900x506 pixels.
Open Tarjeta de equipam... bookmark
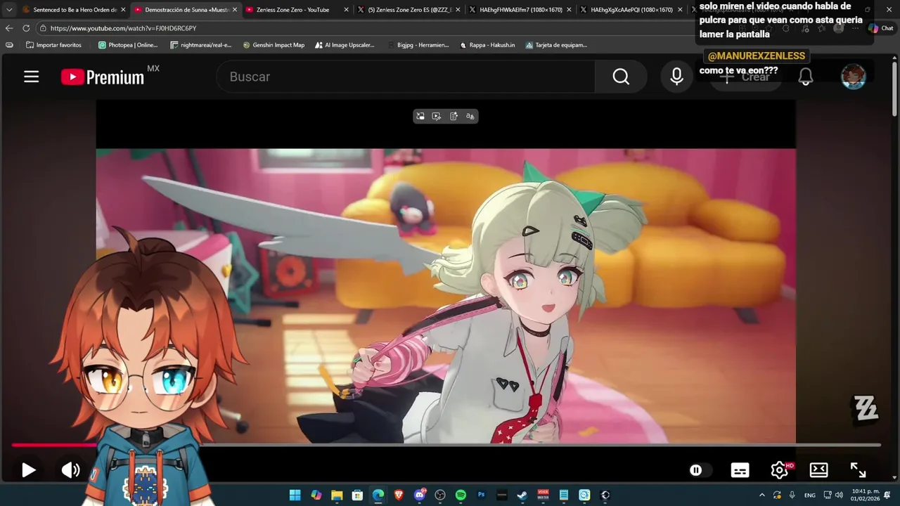[556, 45]
